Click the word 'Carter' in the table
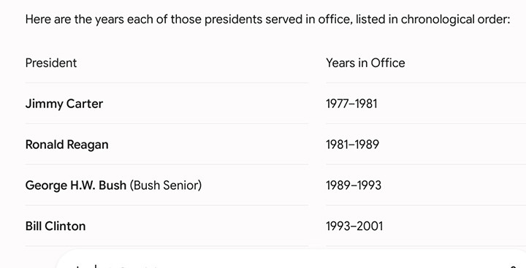526x268 pixels. pos(85,104)
